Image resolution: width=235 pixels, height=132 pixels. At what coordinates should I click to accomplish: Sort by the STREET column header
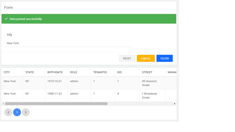[147, 72]
